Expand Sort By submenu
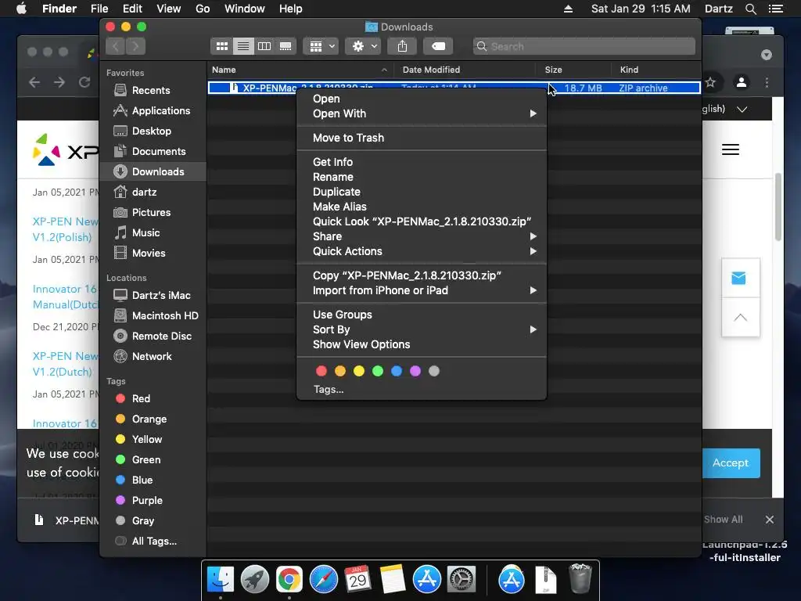Screen dimensions: 801x601 point(422,329)
